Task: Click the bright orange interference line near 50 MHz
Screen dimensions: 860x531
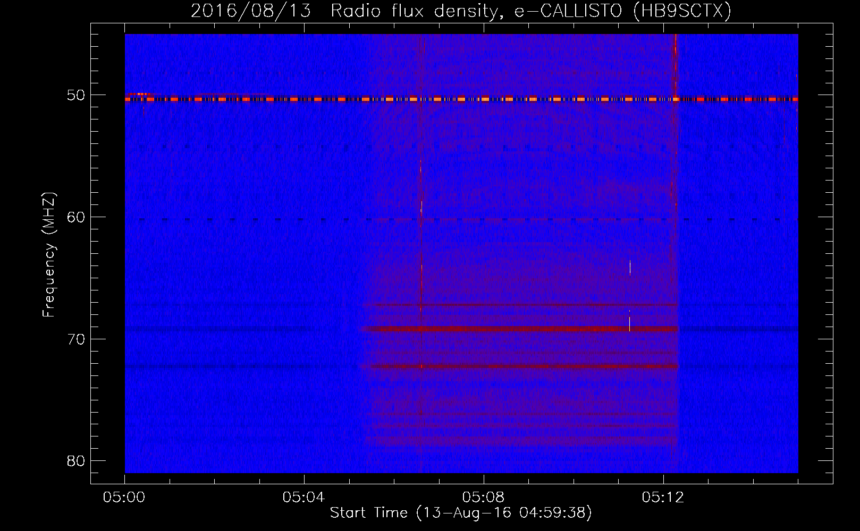Action: (x=461, y=99)
